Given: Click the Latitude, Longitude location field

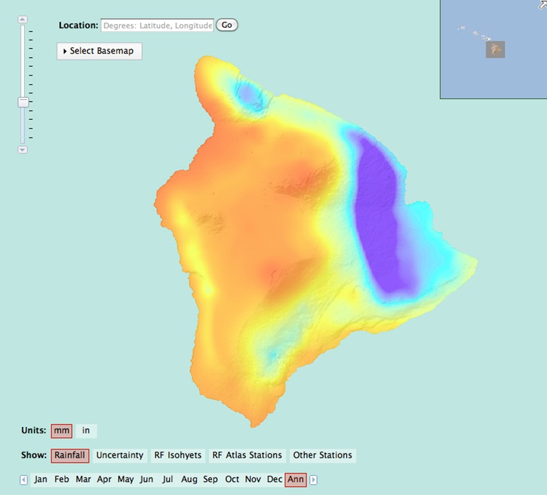Looking at the screenshot, I should [157, 25].
